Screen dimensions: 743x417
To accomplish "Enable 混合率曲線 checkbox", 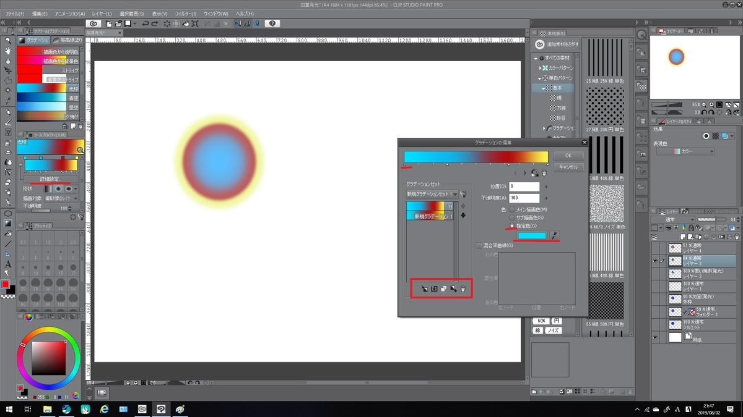I will pos(479,245).
